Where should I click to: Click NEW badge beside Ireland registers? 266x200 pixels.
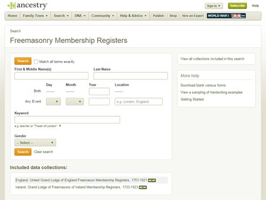(x=143, y=187)
